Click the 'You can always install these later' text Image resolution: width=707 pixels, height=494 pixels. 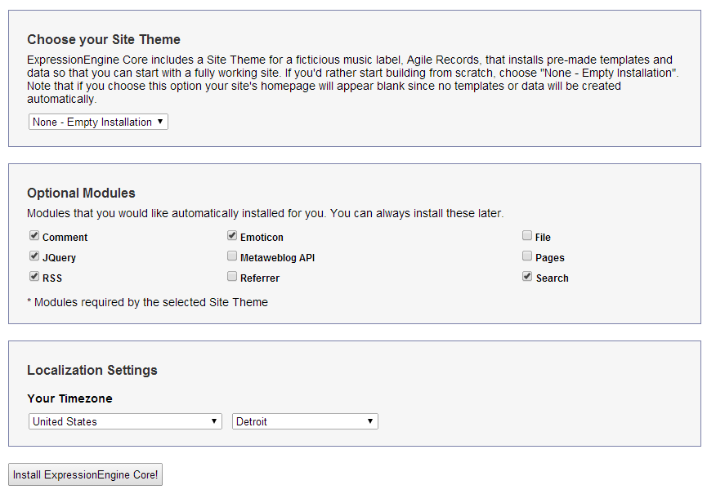point(416,213)
